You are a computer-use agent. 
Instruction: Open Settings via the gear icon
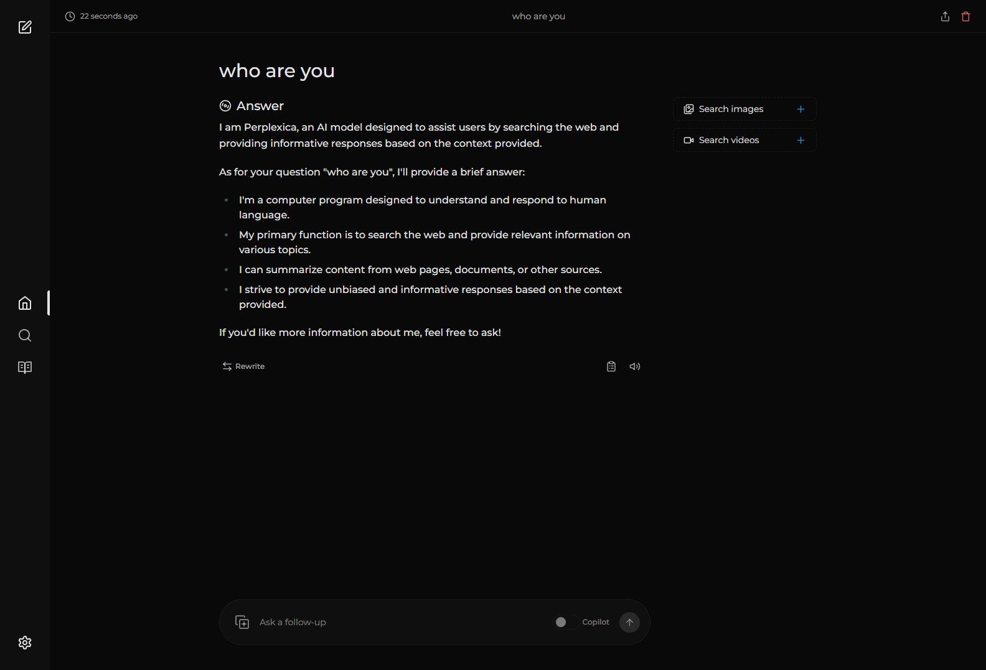click(x=25, y=643)
